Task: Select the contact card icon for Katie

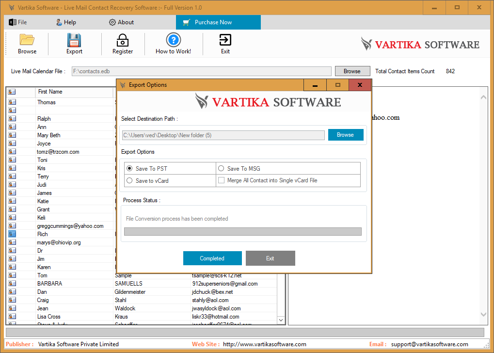Action: coord(12,201)
